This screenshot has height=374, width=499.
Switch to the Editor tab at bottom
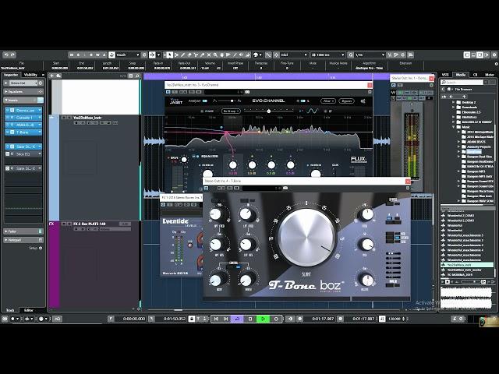click(29, 310)
